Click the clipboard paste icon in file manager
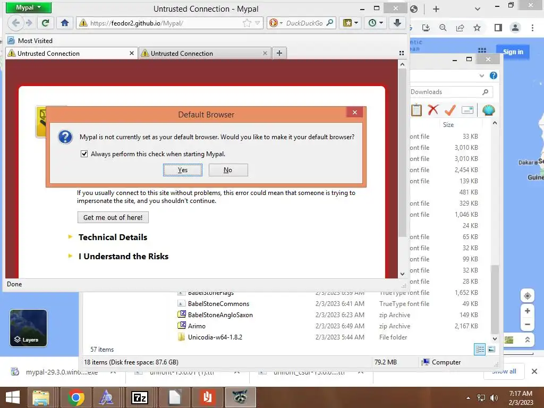Viewport: 544px width, 408px height. point(416,110)
